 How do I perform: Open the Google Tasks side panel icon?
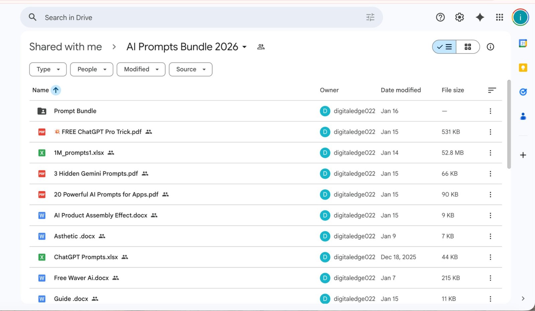[523, 92]
